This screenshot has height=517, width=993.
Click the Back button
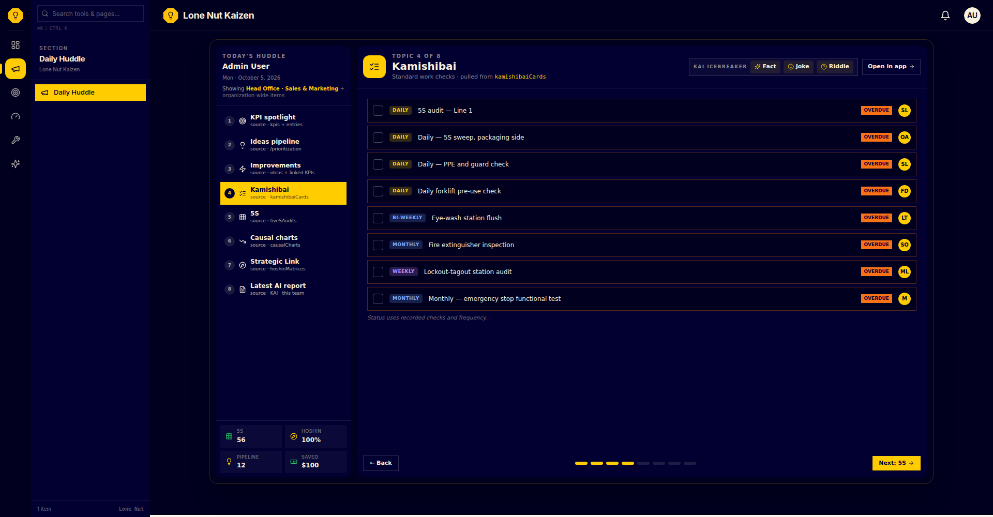(381, 463)
